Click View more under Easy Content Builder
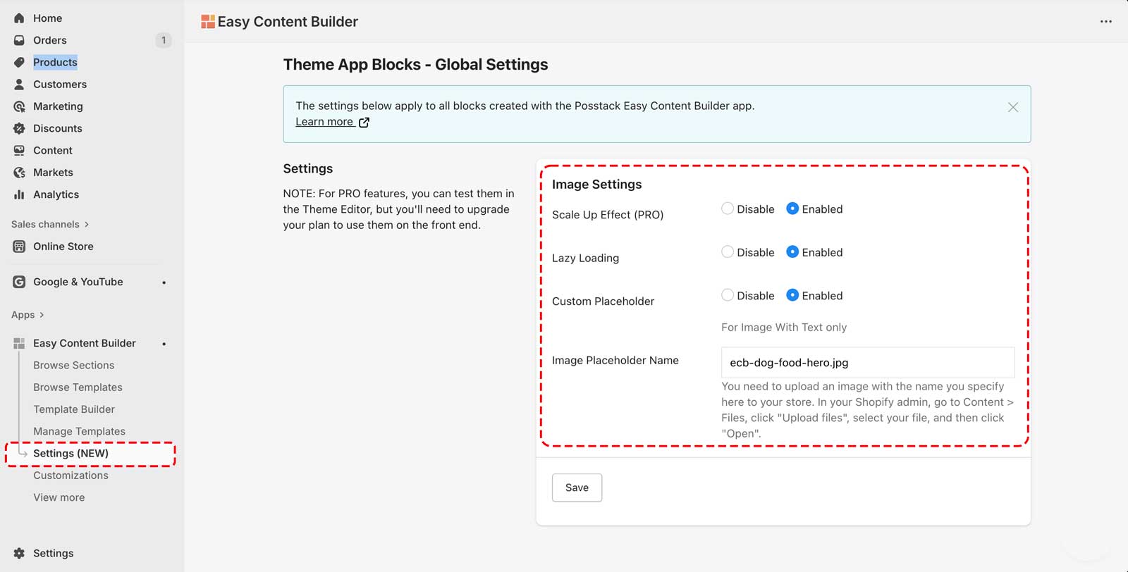The width and height of the screenshot is (1128, 572). pyautogui.click(x=59, y=497)
